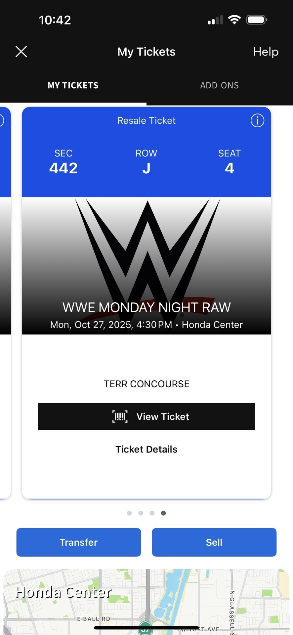Tap the battery icon in the status bar
The height and width of the screenshot is (635, 293).
pos(257,19)
